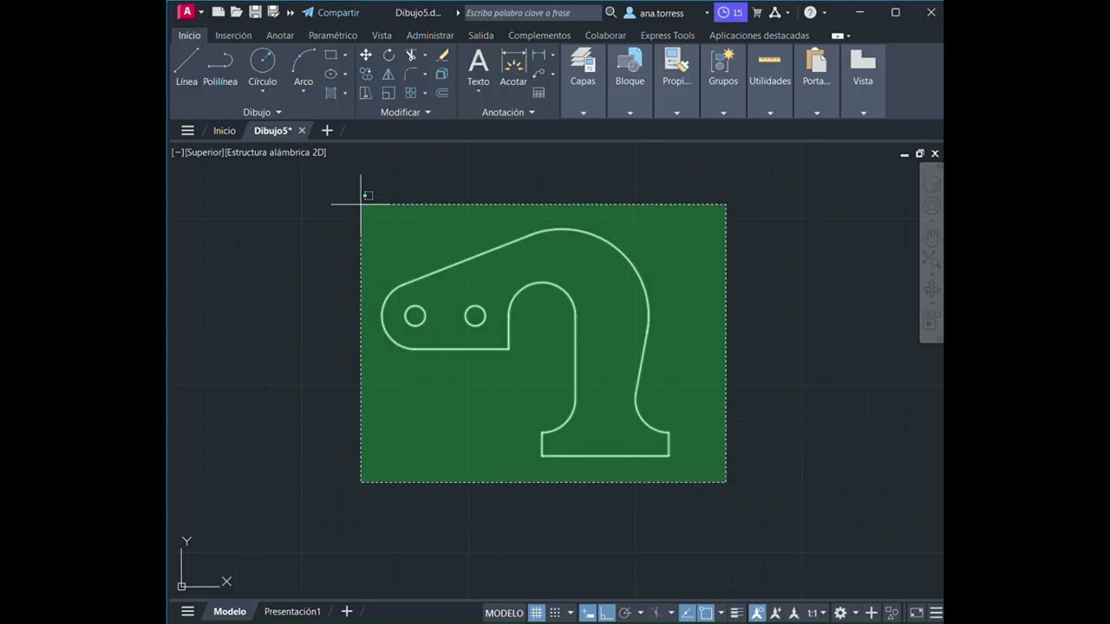Open the rectangle tool dropdown arrow

click(345, 55)
